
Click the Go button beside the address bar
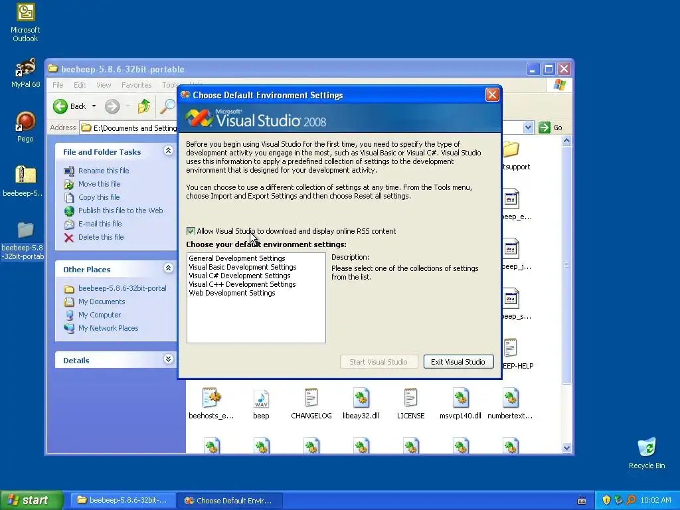(x=551, y=127)
